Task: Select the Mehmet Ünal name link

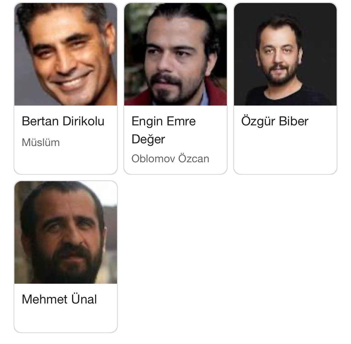Action: click(x=59, y=299)
